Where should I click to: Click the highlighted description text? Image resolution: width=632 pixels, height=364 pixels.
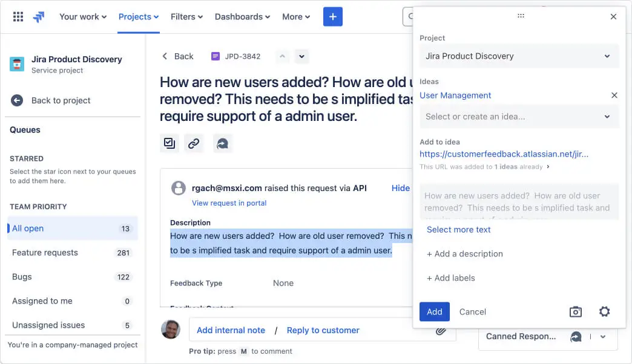(x=291, y=243)
